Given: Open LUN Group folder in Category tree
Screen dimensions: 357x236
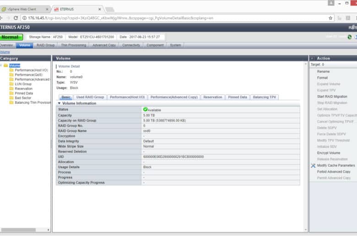Looking at the screenshot, I should (x=23, y=84).
